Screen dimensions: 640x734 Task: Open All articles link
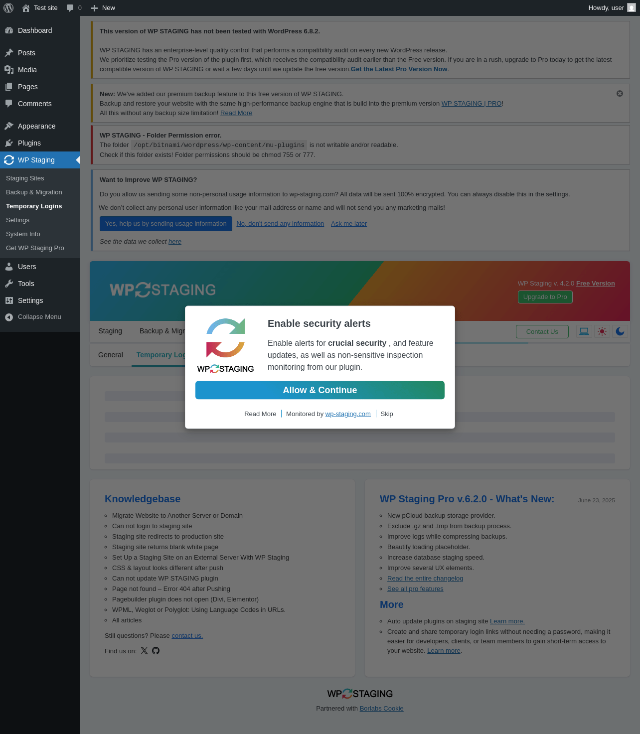point(127,620)
